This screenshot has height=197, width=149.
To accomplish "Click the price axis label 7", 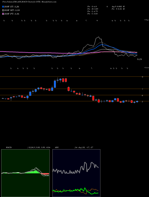I will (x=142, y=89).
